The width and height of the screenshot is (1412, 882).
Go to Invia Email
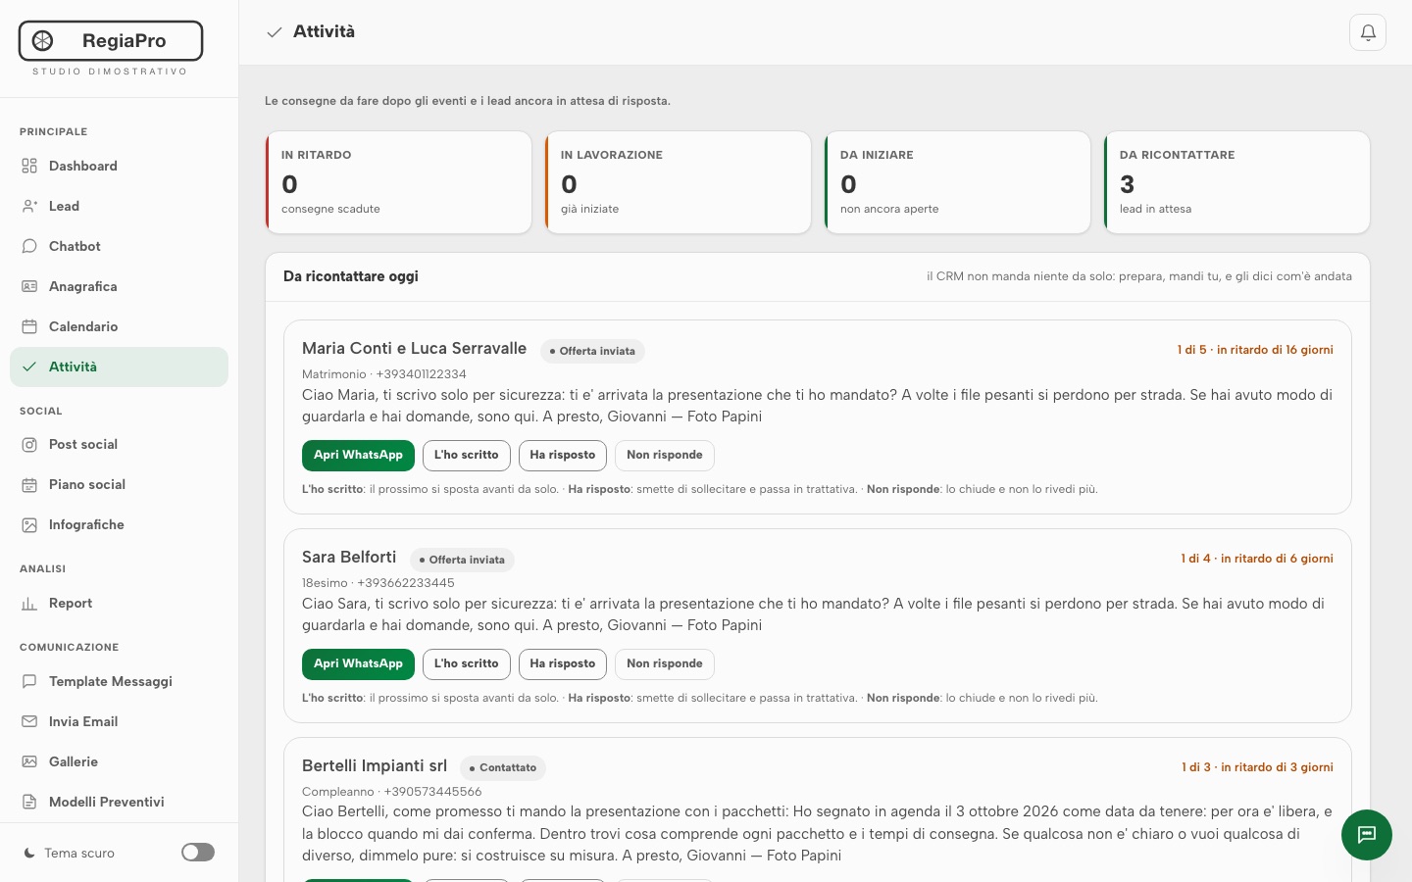click(x=119, y=721)
